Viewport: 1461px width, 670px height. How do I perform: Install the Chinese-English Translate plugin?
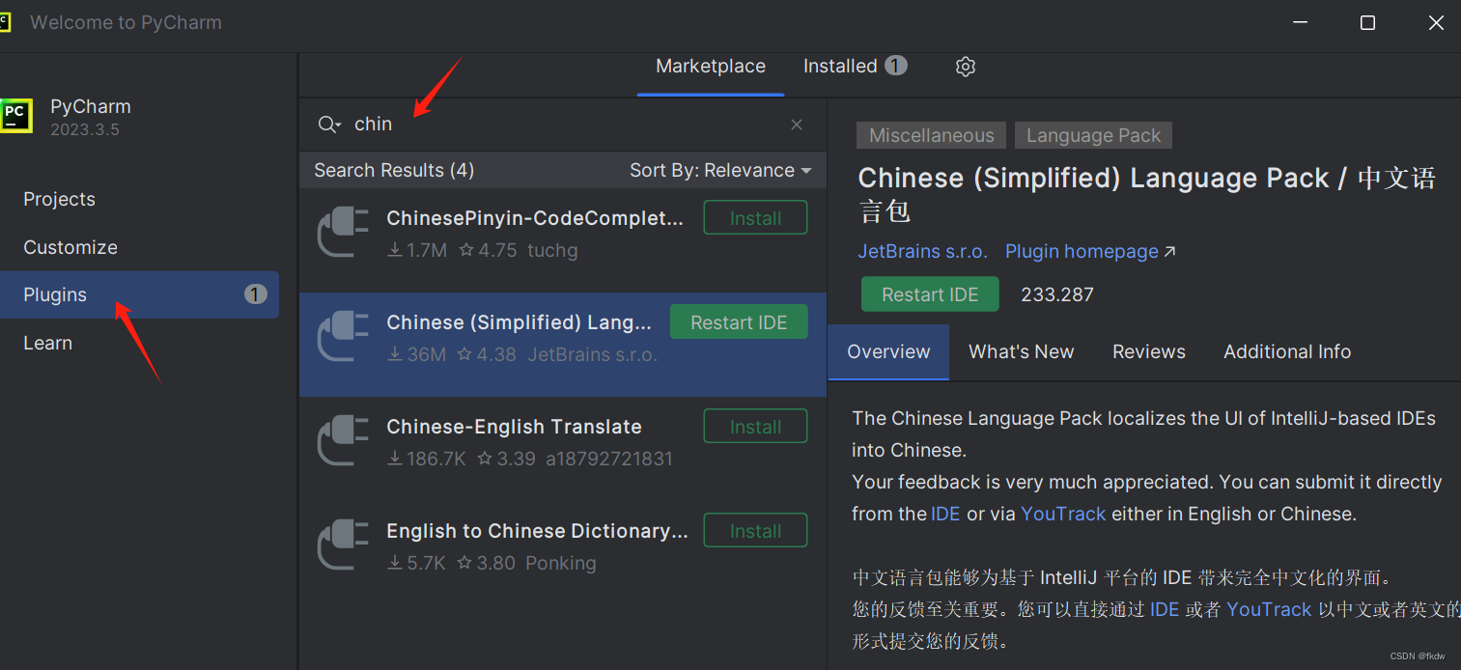755,427
